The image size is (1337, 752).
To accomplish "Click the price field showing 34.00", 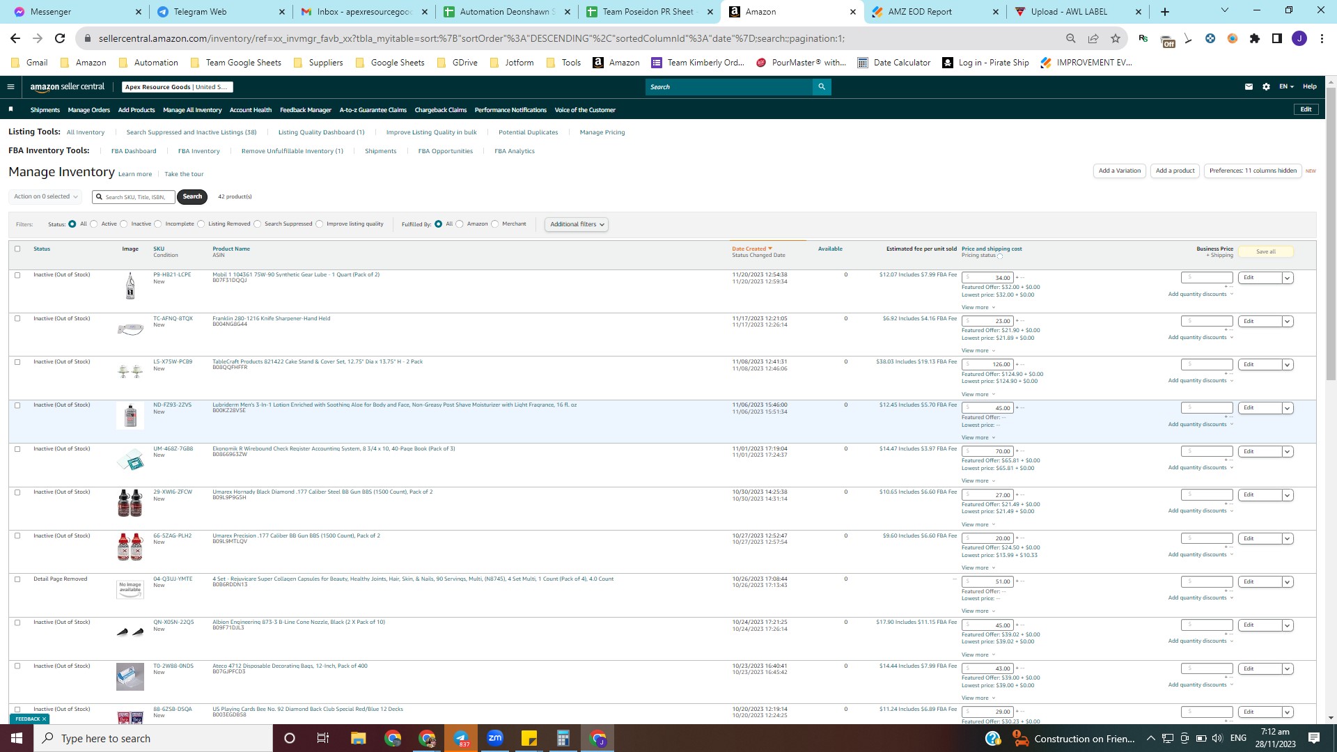I will tap(987, 278).
